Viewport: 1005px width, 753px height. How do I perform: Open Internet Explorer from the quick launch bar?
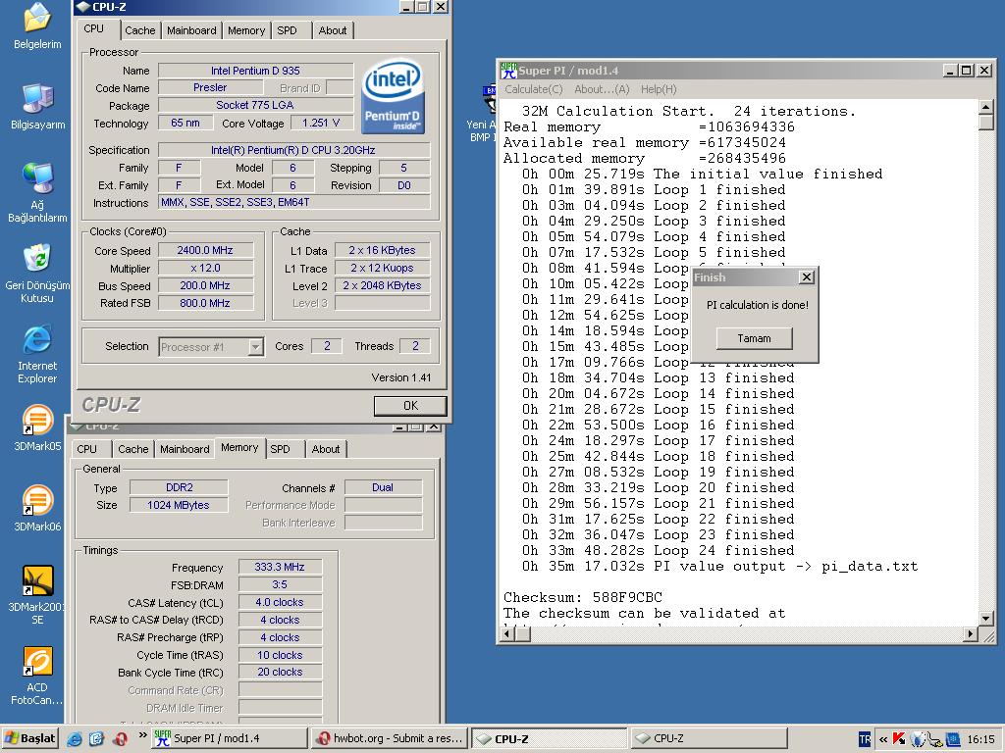[75, 739]
